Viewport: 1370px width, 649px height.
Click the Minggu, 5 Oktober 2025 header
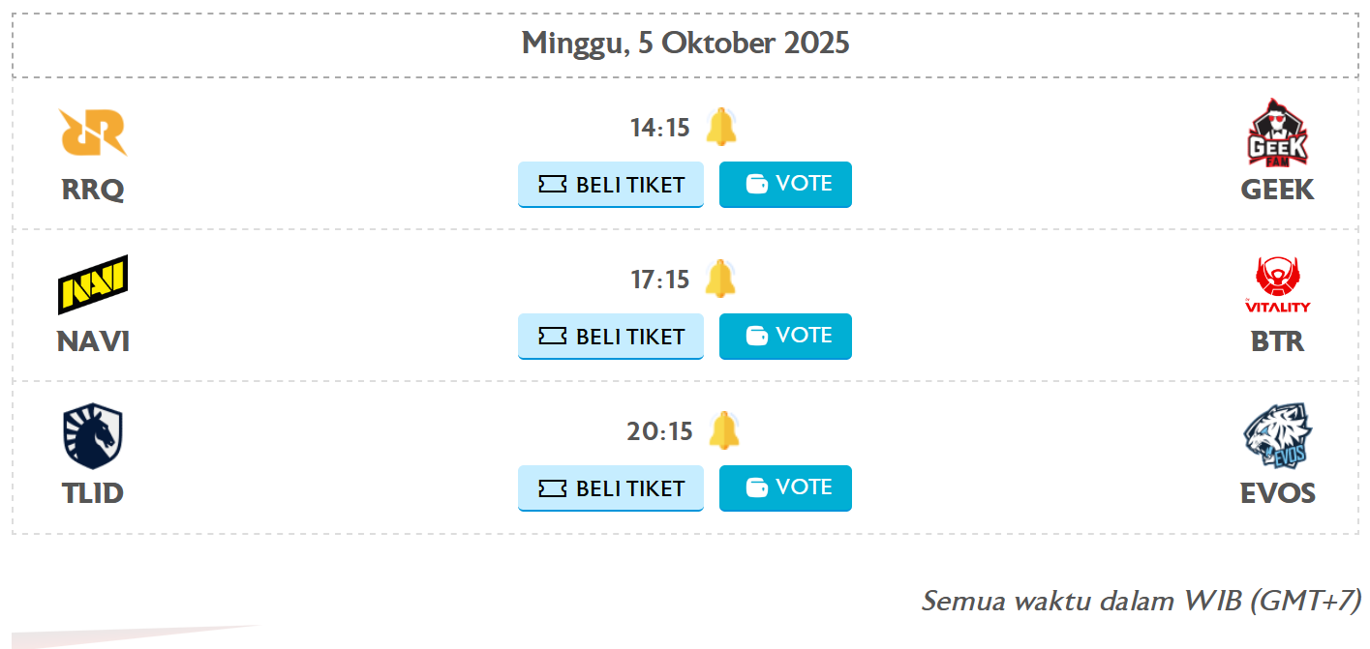(x=685, y=44)
